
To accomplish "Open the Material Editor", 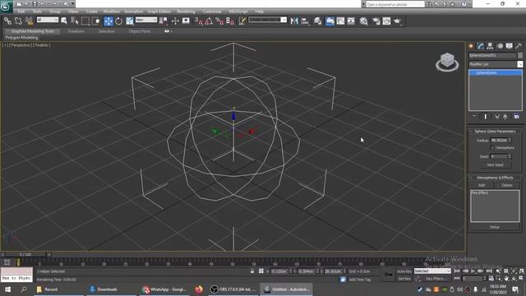I will (x=363, y=21).
